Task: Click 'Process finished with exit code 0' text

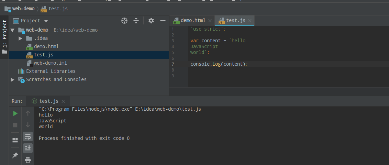Action: (x=84, y=139)
